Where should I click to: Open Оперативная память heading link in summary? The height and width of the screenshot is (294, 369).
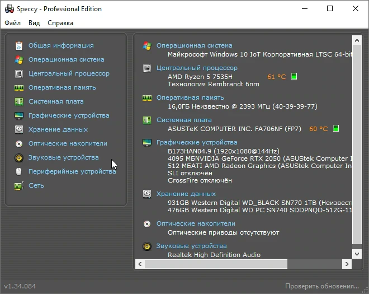pyautogui.click(x=190, y=97)
